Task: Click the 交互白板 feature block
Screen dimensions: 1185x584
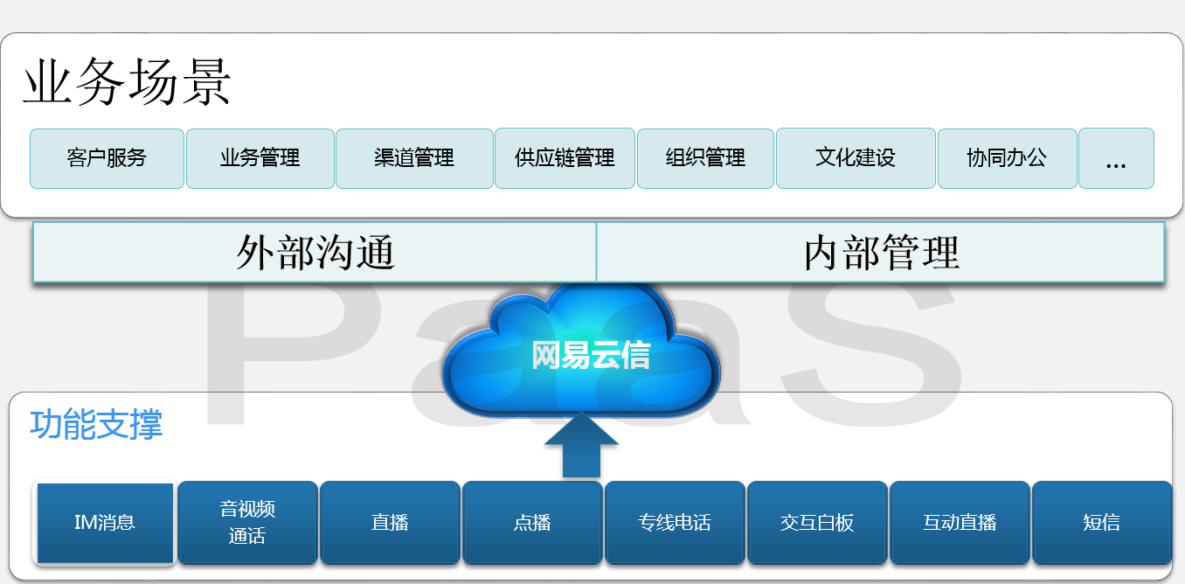Action: tap(817, 523)
